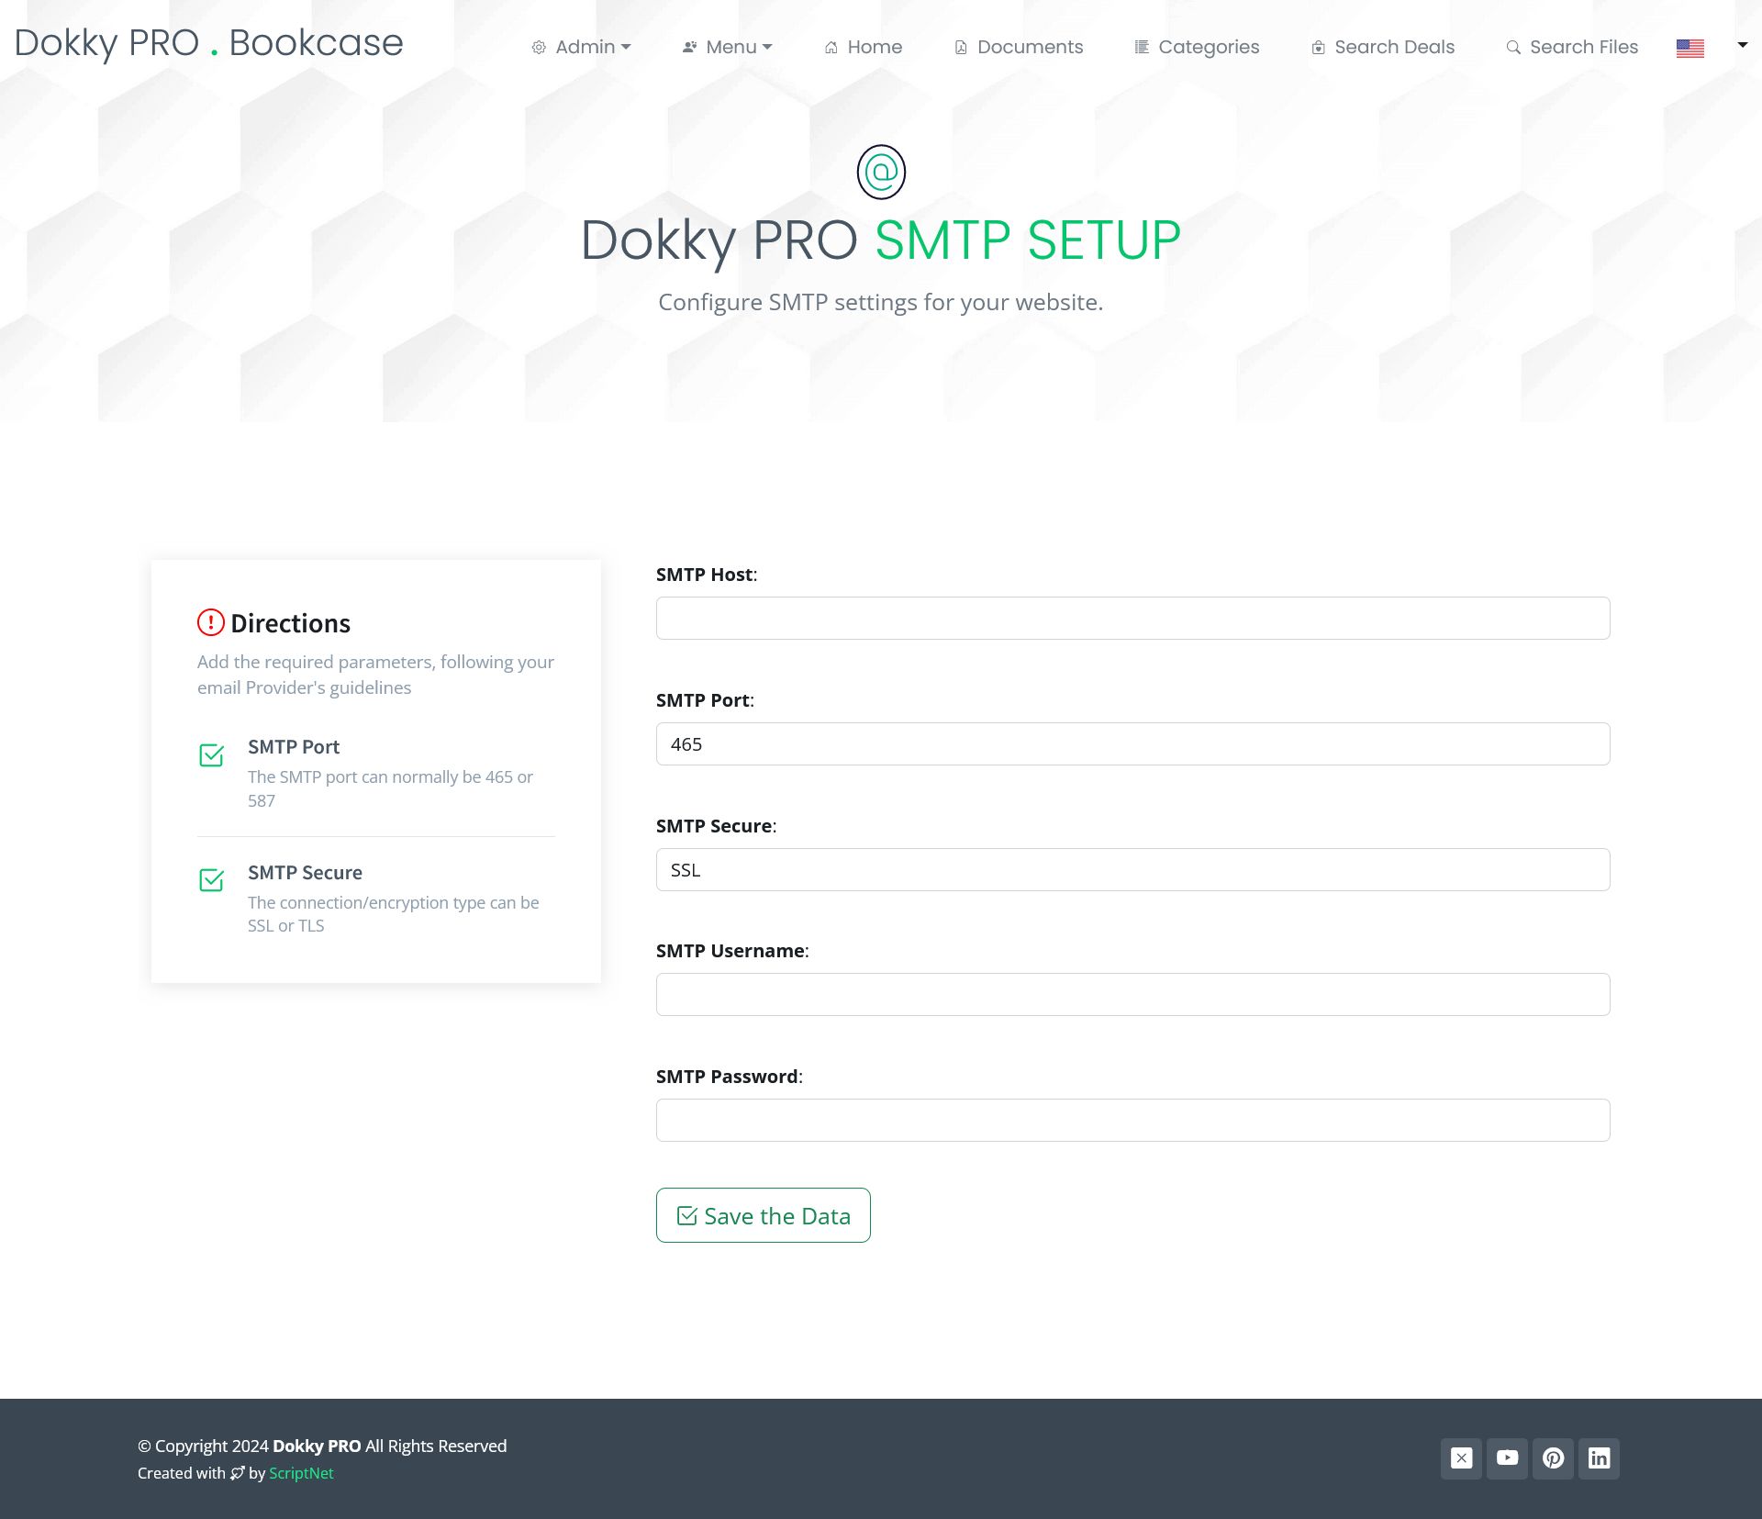Click the Categories list icon
This screenshot has height=1519, width=1762.
[x=1142, y=47]
